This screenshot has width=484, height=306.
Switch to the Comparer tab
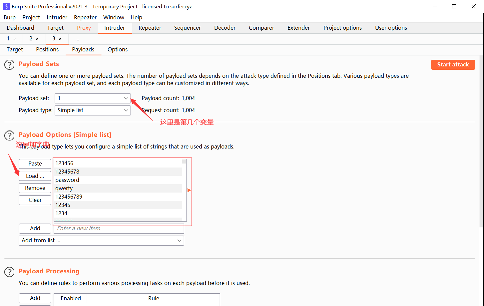point(261,28)
